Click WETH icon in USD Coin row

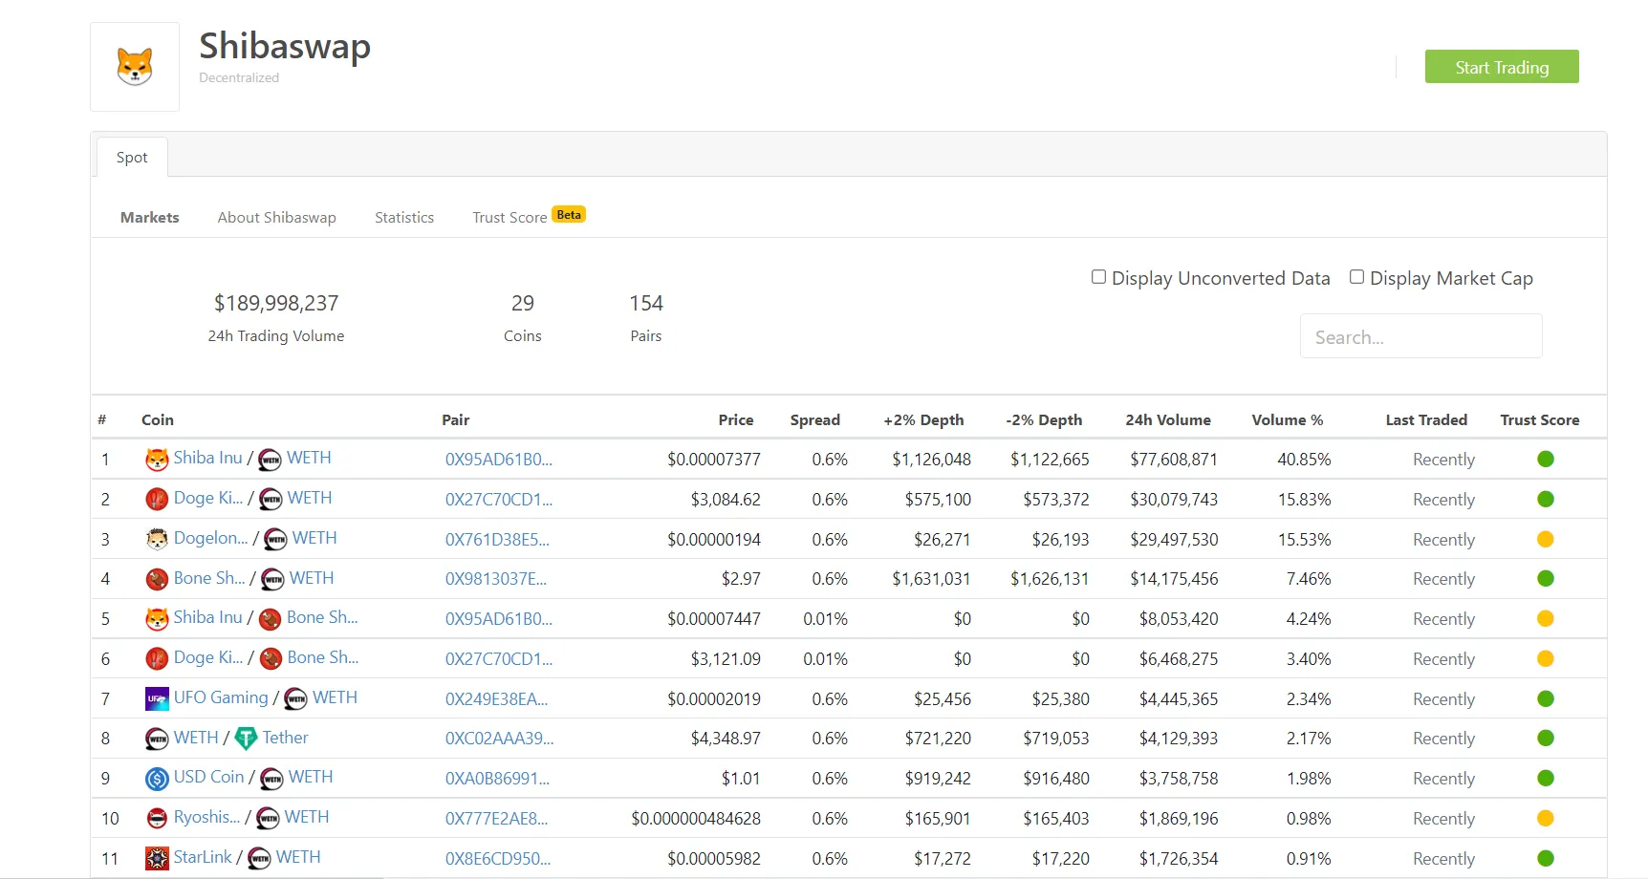pos(272,779)
